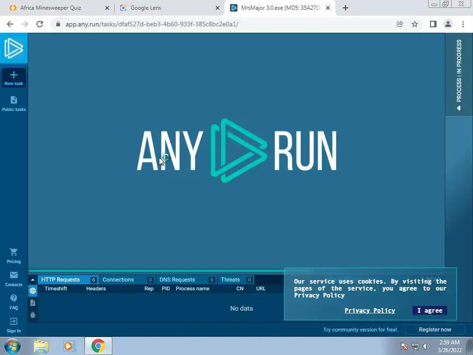The image size is (473, 355).
Task: Start a New task
Action: (x=13, y=78)
